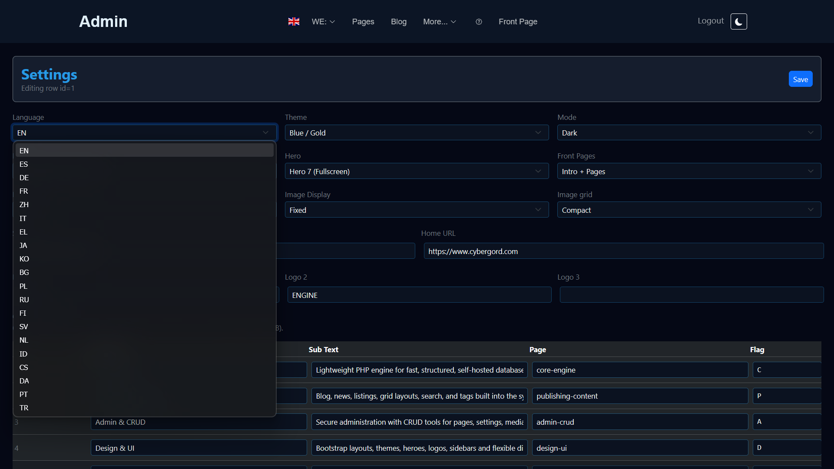Select ES language option

[145, 164]
